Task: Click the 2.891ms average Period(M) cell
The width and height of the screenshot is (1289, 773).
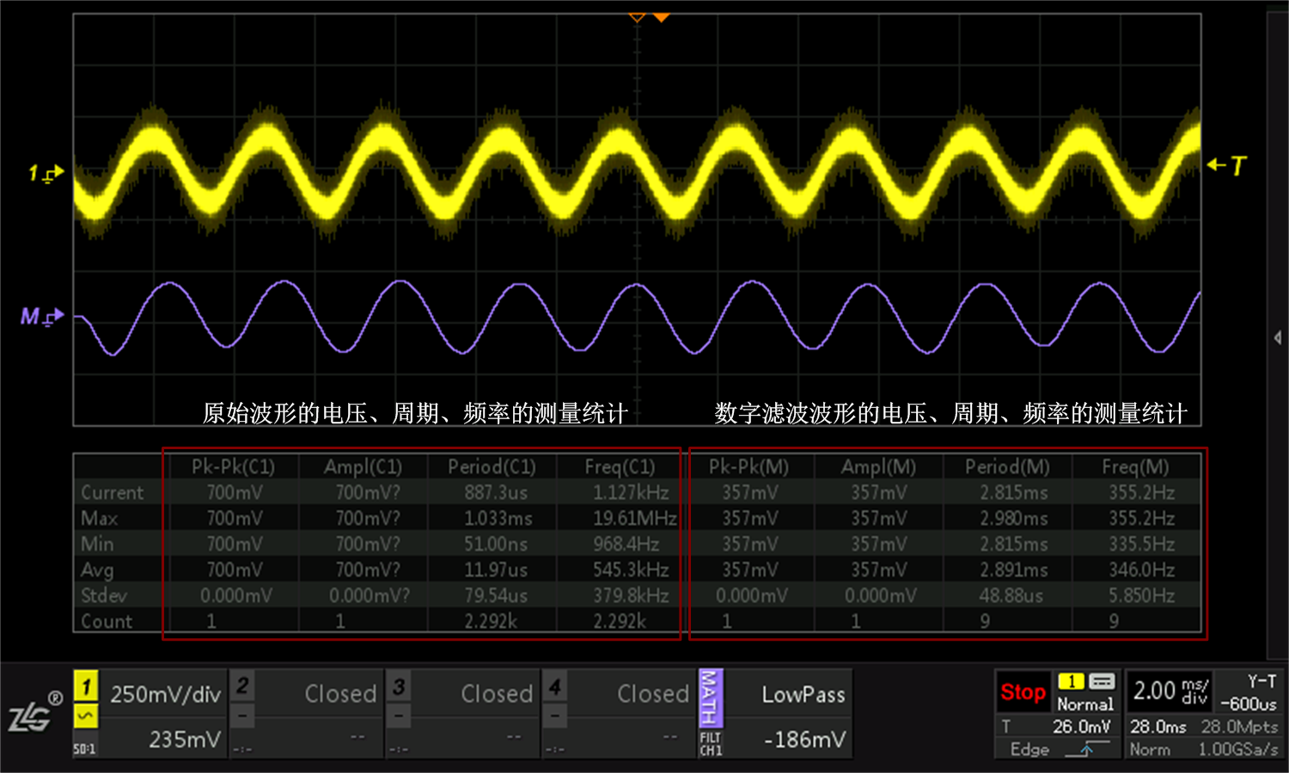Action: (x=1014, y=569)
